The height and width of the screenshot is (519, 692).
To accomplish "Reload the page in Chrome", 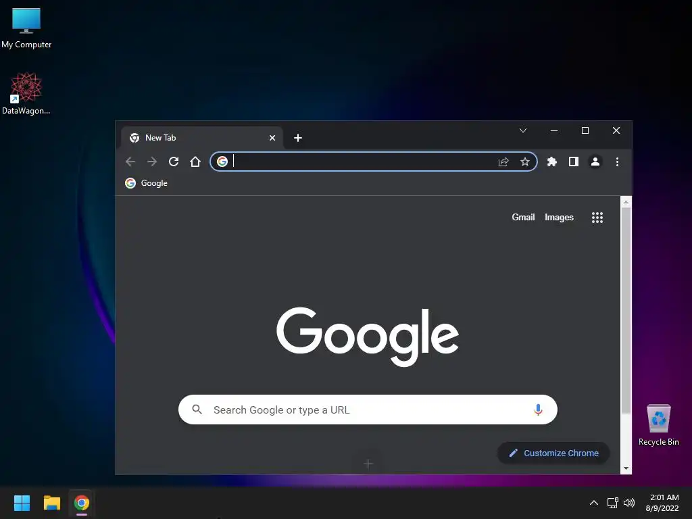I will click(x=174, y=162).
